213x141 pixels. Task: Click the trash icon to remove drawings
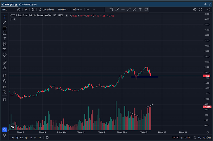(5, 99)
